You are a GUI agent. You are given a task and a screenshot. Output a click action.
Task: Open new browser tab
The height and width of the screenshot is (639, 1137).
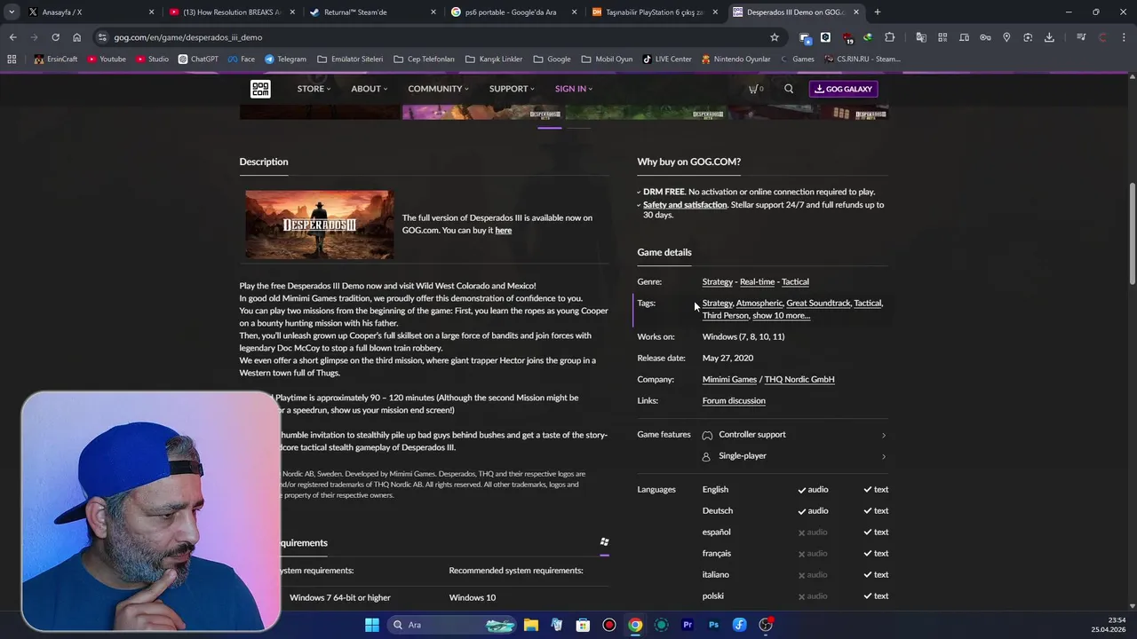878,12
